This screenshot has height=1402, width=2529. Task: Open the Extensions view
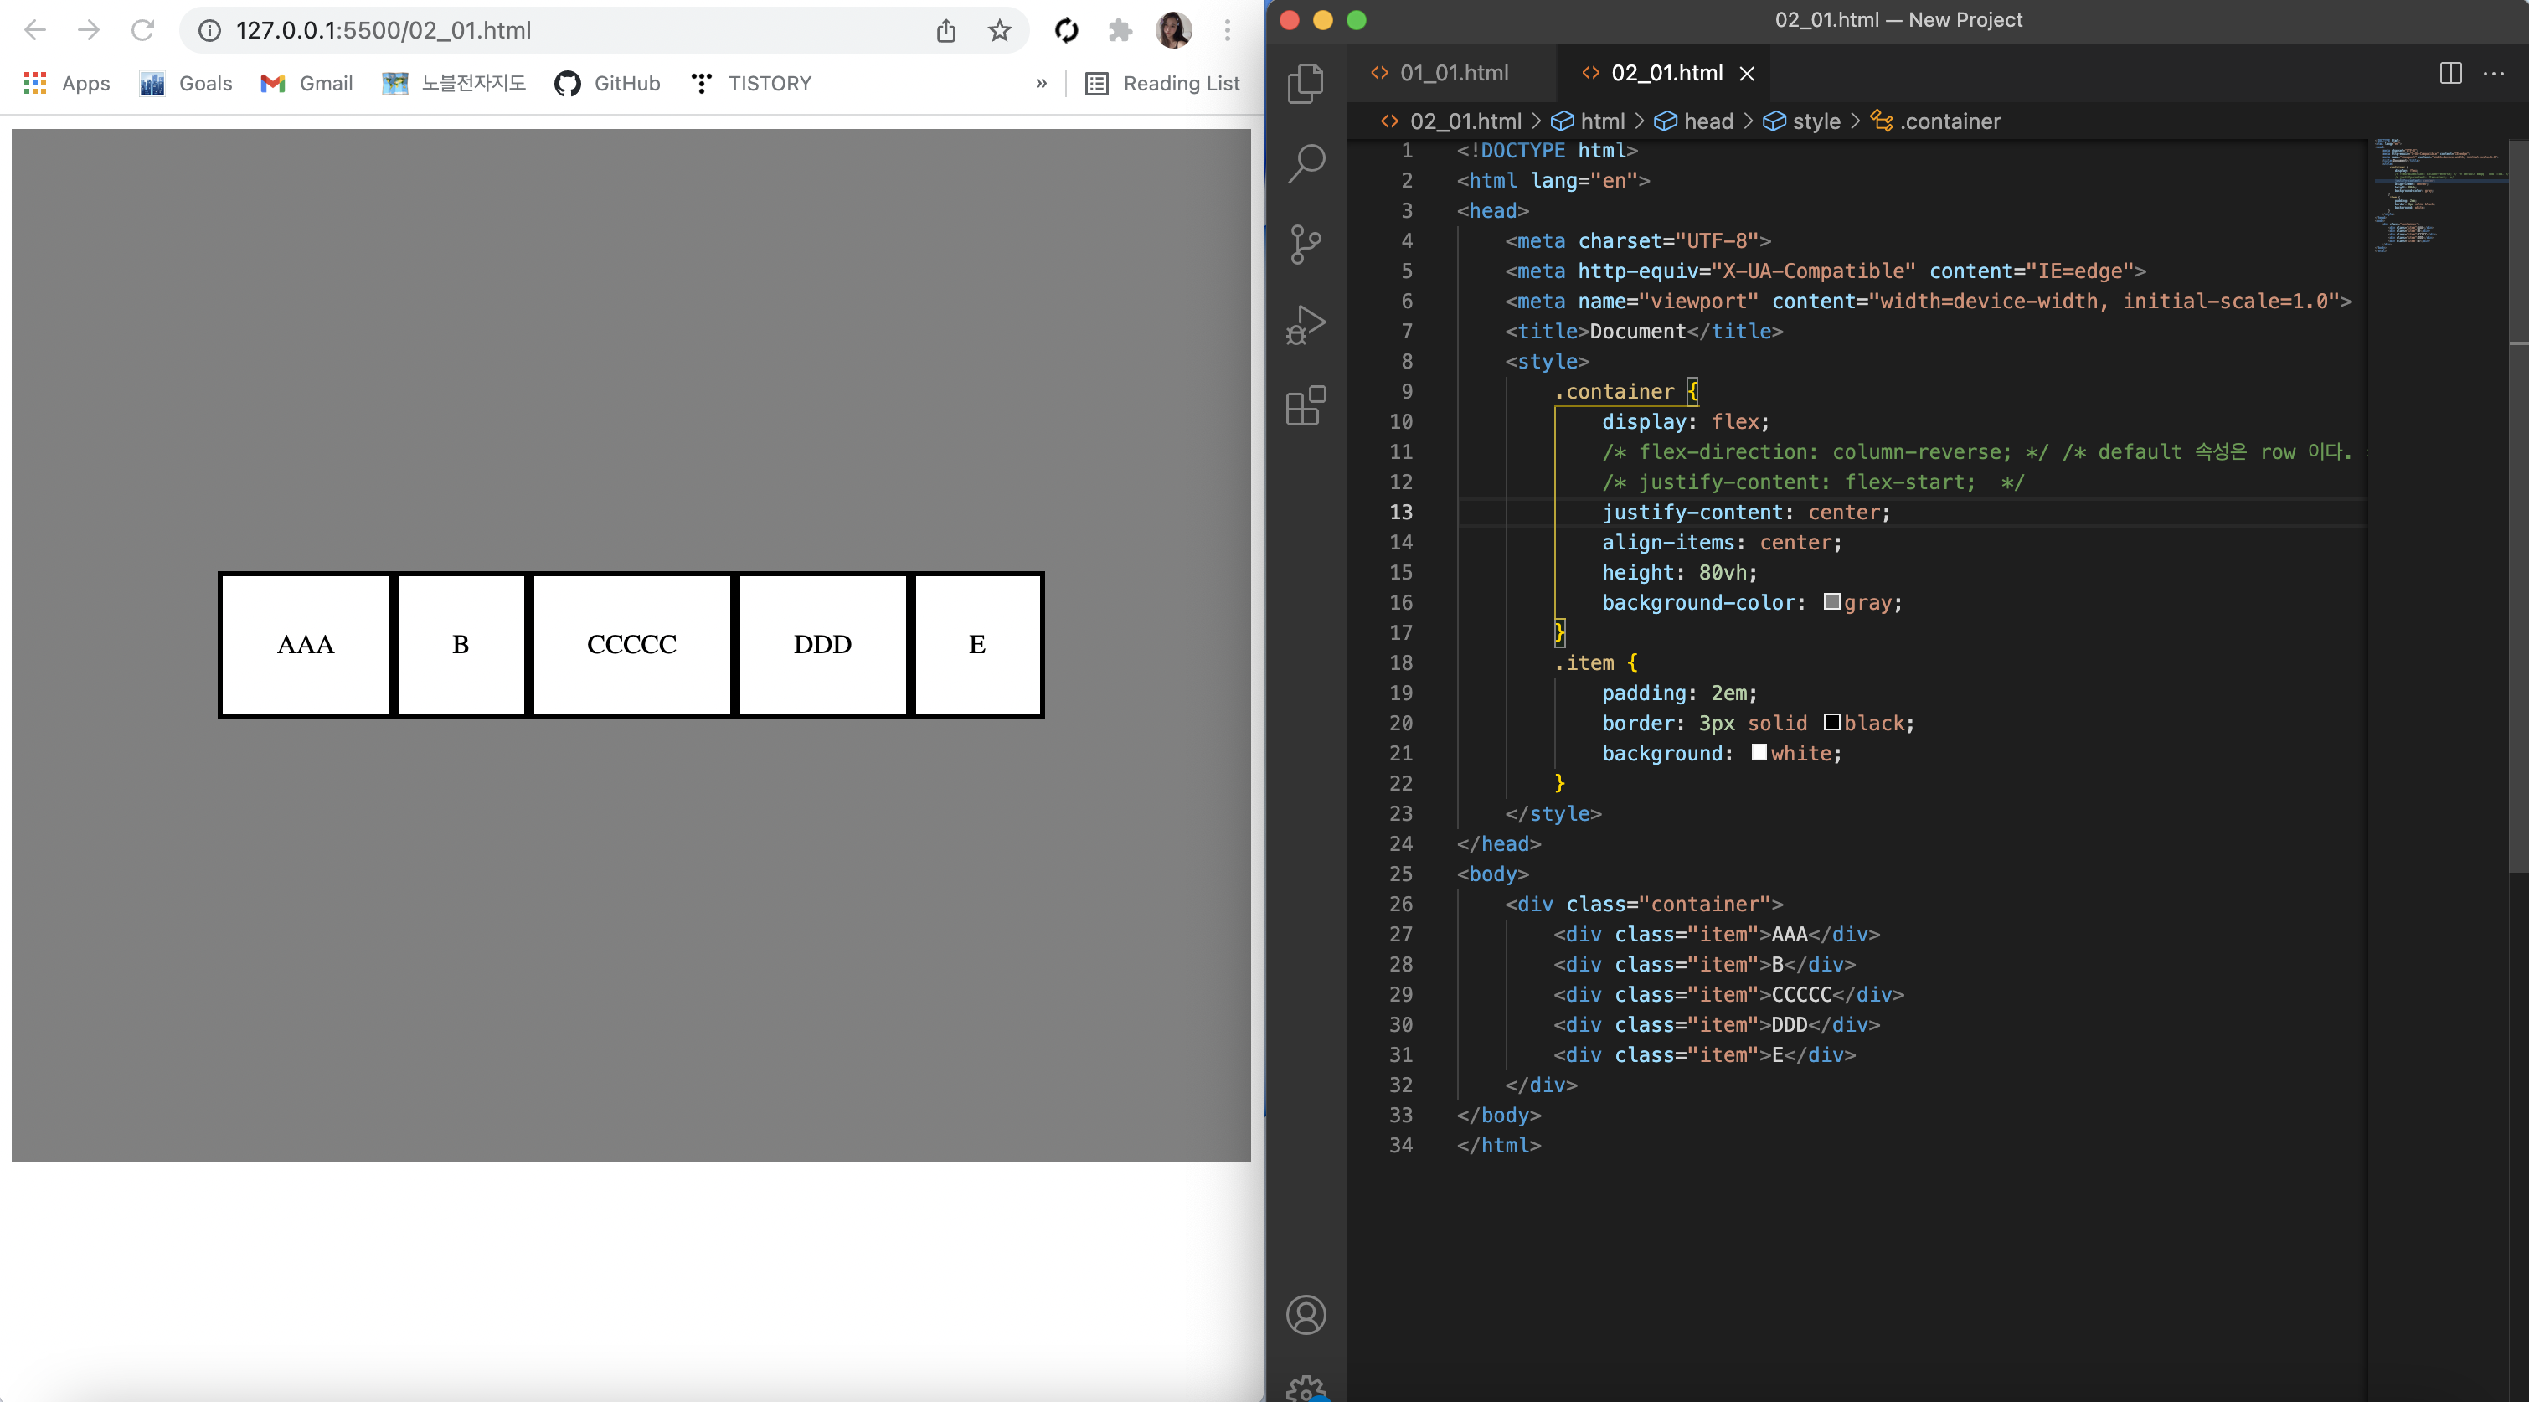[x=1306, y=405]
